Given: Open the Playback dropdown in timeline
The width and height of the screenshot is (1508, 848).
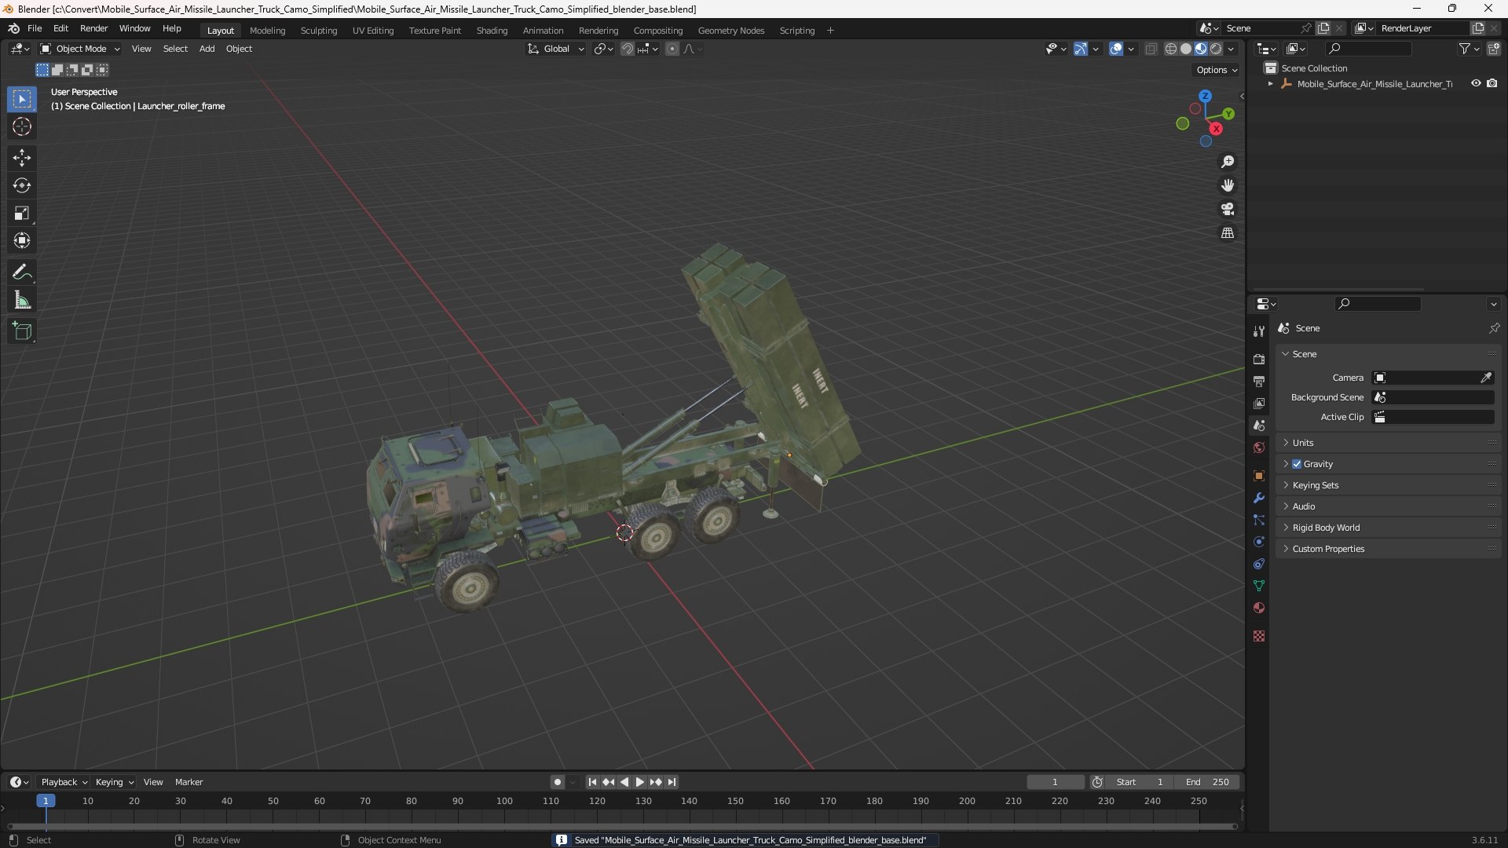Looking at the screenshot, I should (x=64, y=782).
